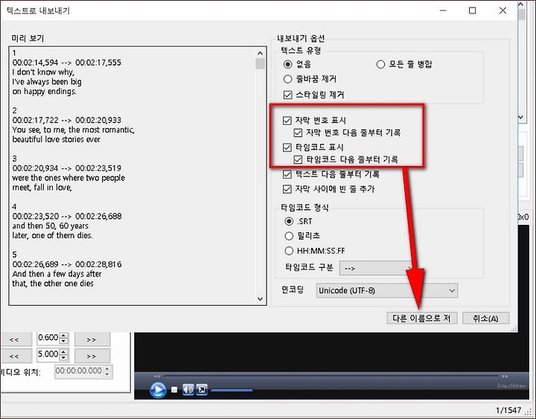The height and width of the screenshot is (419, 536).
Task: Click the >> button beside 5.000
Action: (92, 356)
